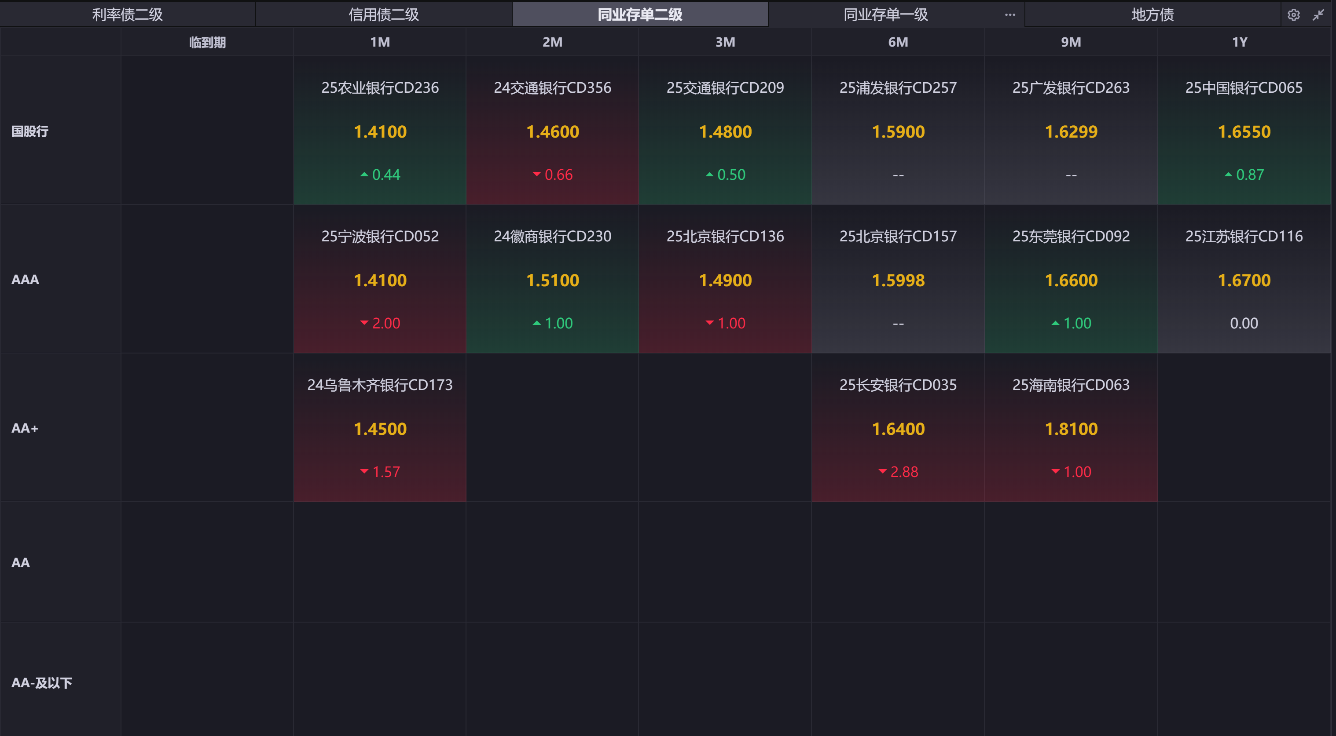Image resolution: width=1336 pixels, height=736 pixels.
Task: Open the 25农业银行CD236 bond cell
Action: (380, 87)
